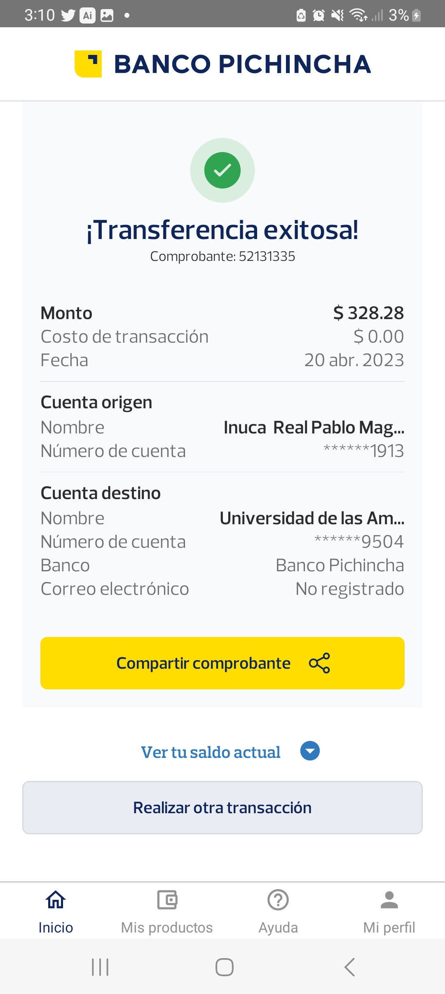The width and height of the screenshot is (445, 994).
Task: Tap the truncated destination name Universidad de las Am...
Action: [x=312, y=518]
